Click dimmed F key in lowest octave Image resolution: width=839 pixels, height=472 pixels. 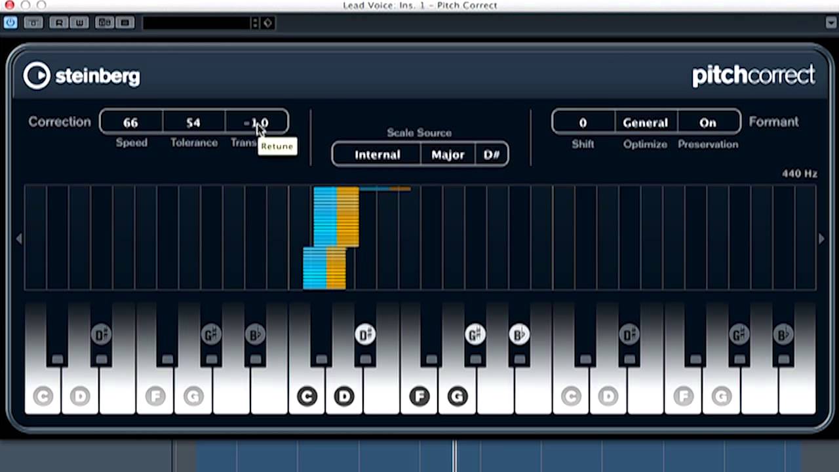pos(155,396)
